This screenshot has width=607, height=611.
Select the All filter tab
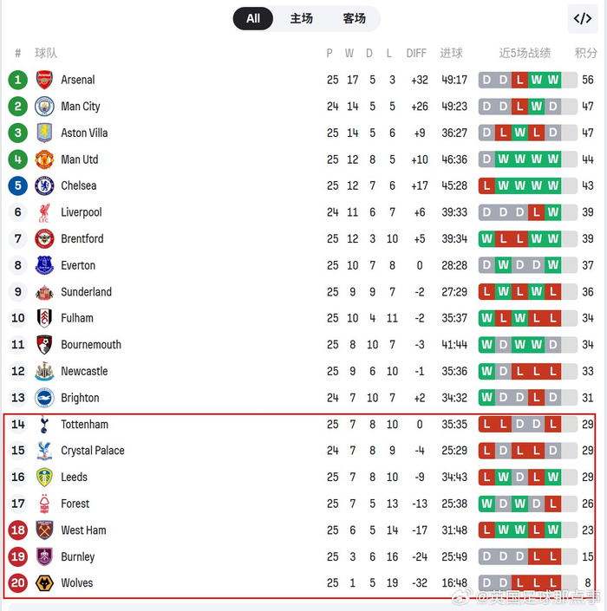click(x=253, y=18)
